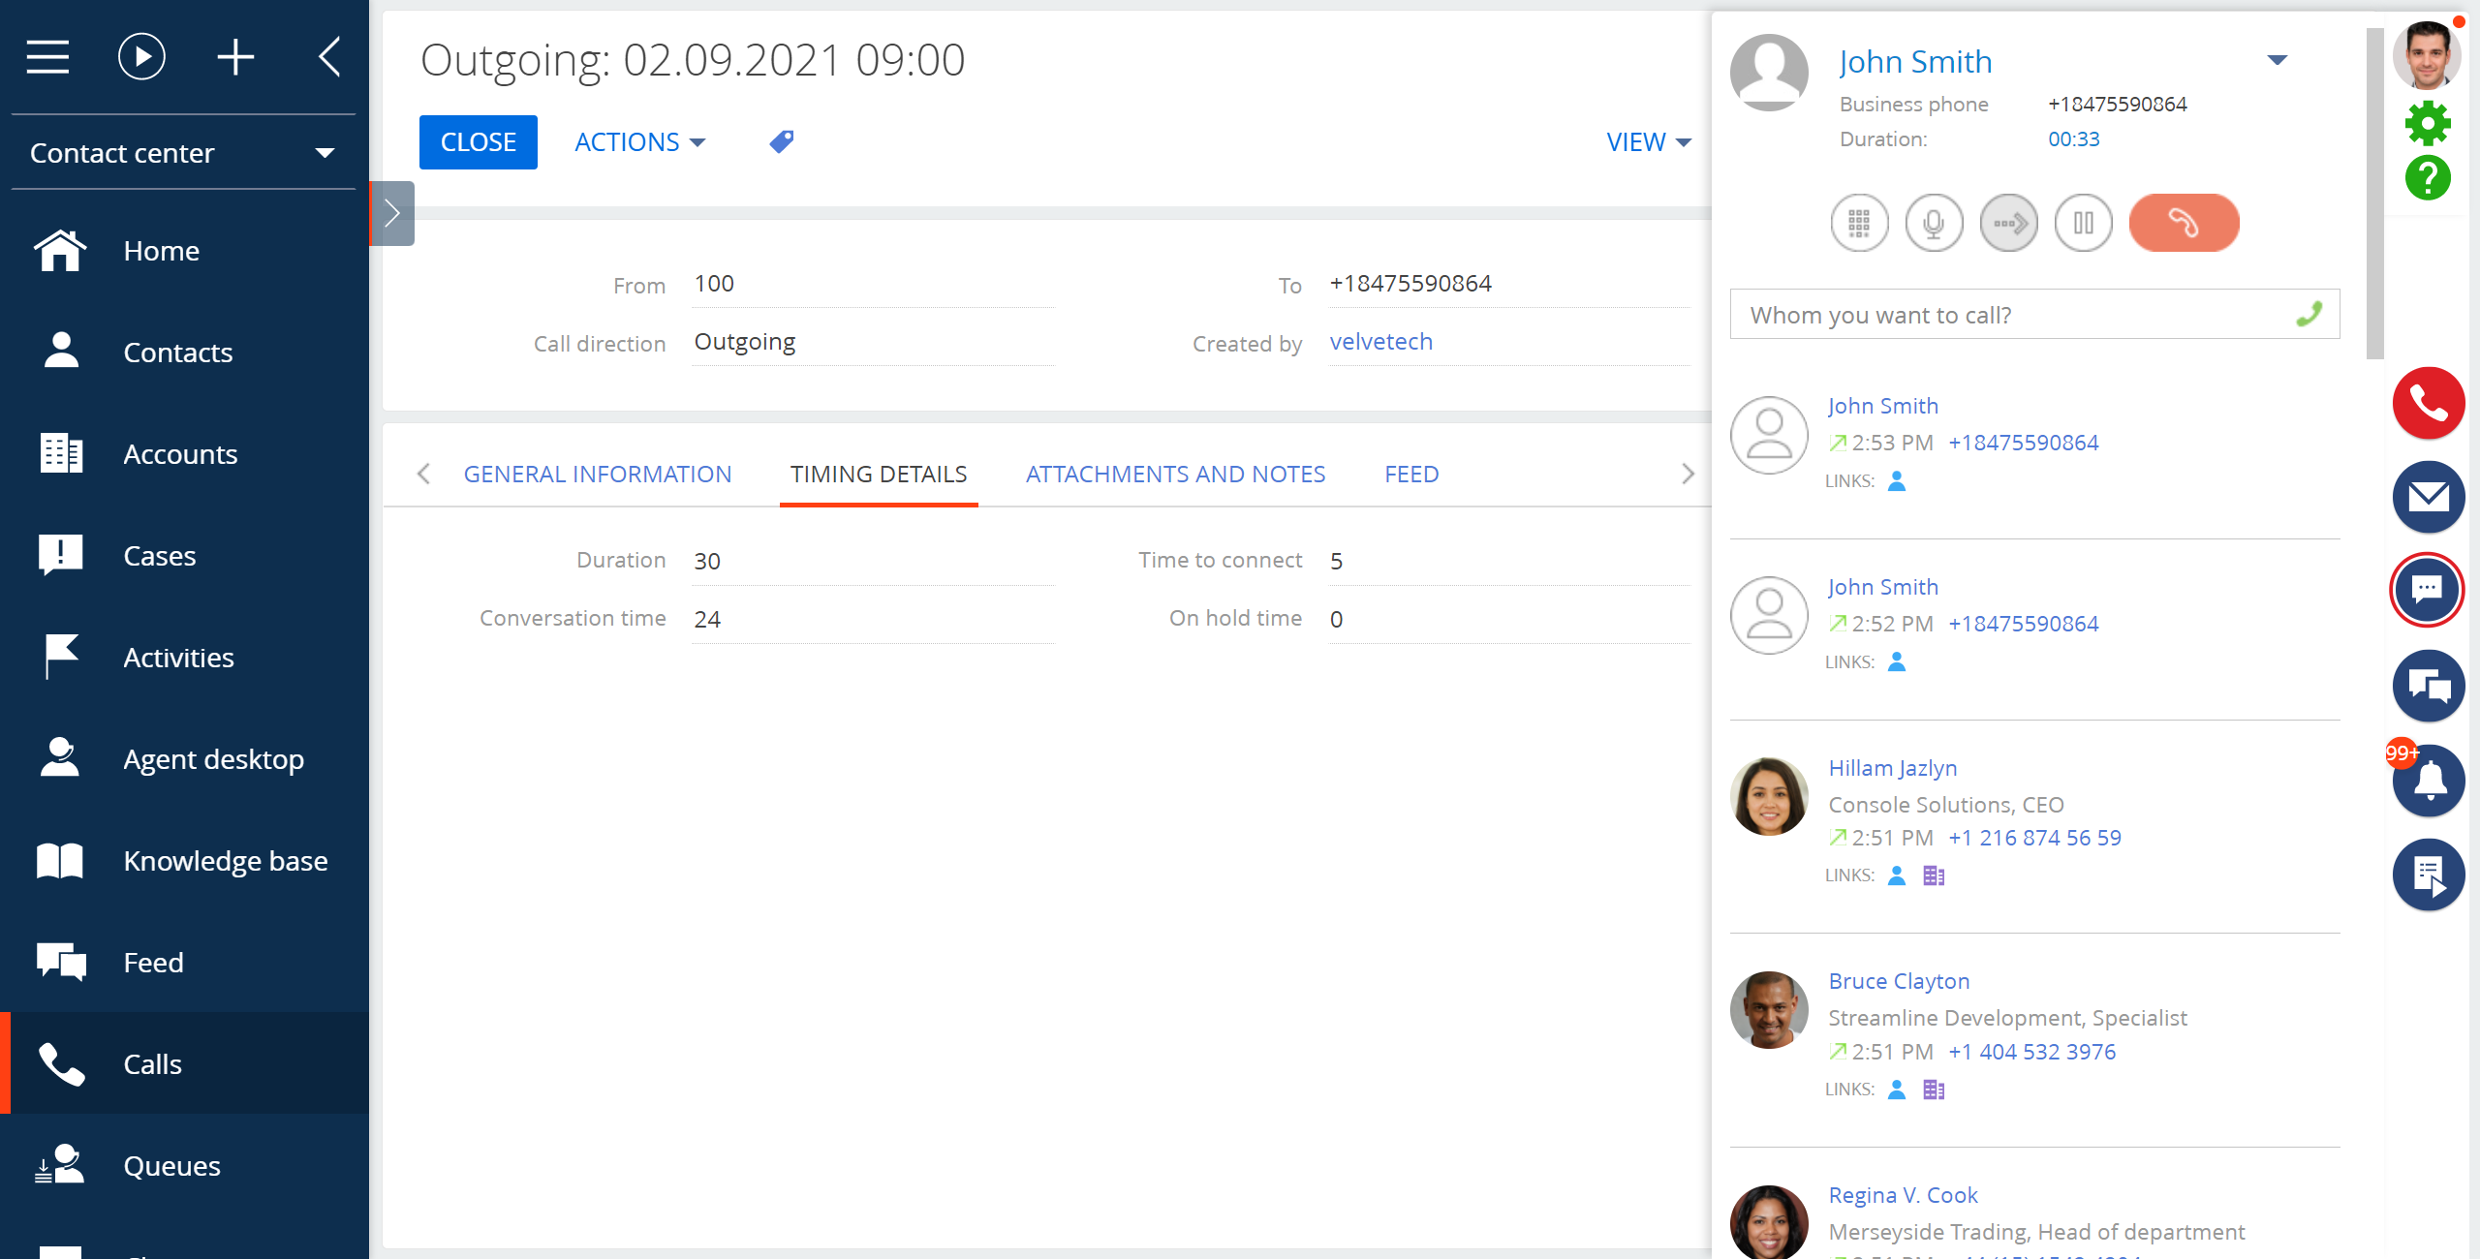Viewport: 2480px width, 1259px height.
Task: Open notifications bell icon
Action: tap(2428, 781)
